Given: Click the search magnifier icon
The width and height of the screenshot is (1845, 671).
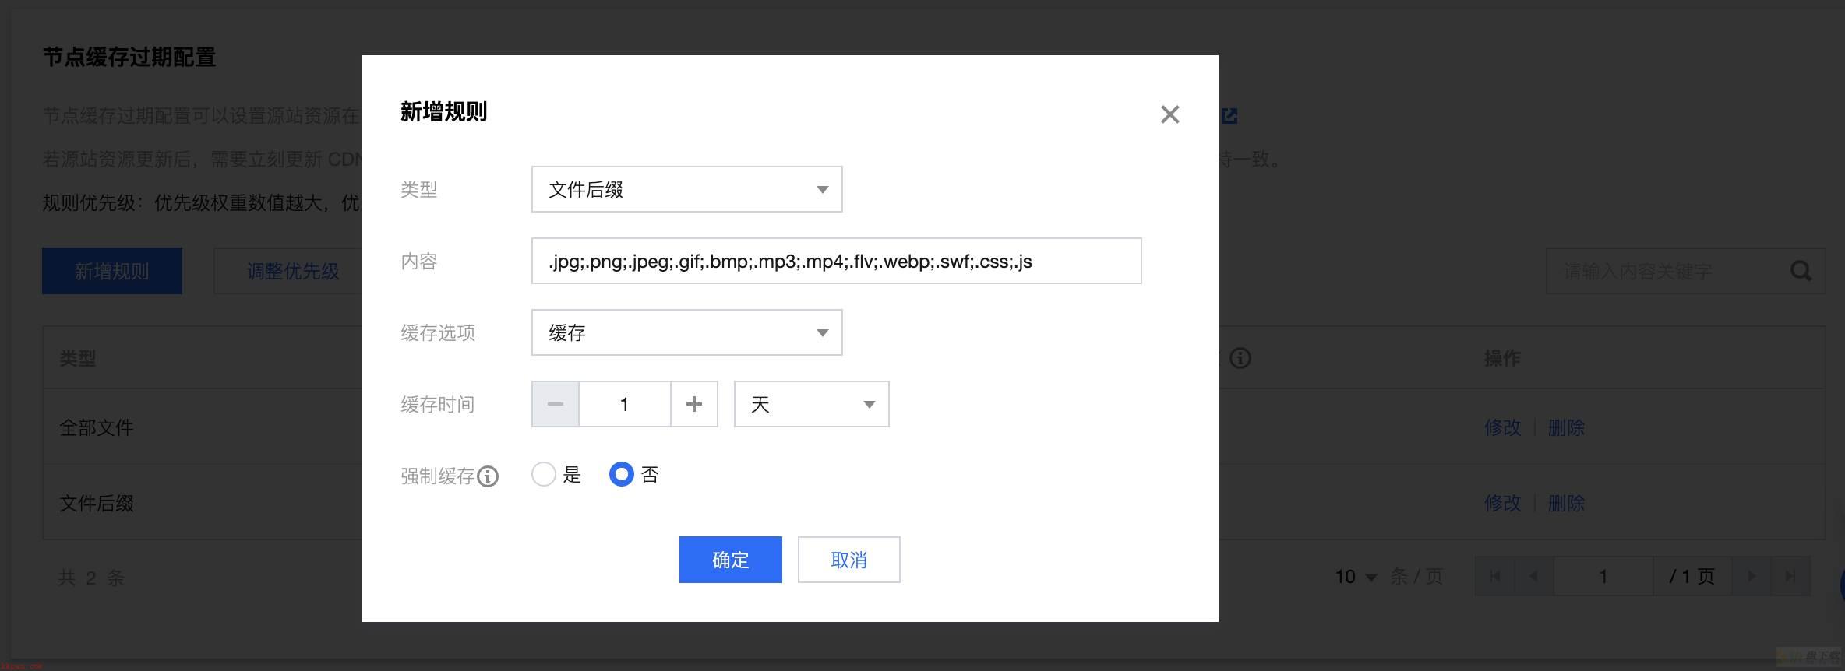Looking at the screenshot, I should point(1801,271).
